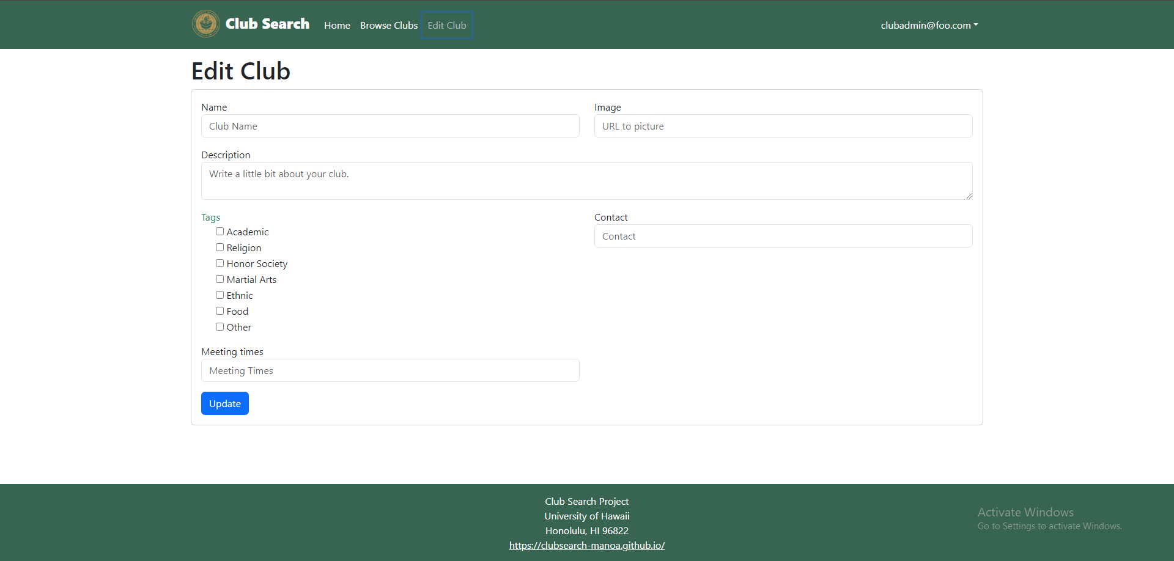Click the Description text area

tap(587, 181)
